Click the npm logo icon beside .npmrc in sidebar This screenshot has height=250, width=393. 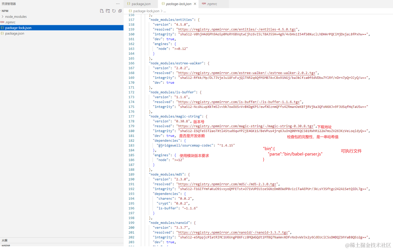tap(3, 22)
